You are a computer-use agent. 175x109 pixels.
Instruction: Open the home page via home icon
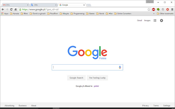click(x=16, y=10)
